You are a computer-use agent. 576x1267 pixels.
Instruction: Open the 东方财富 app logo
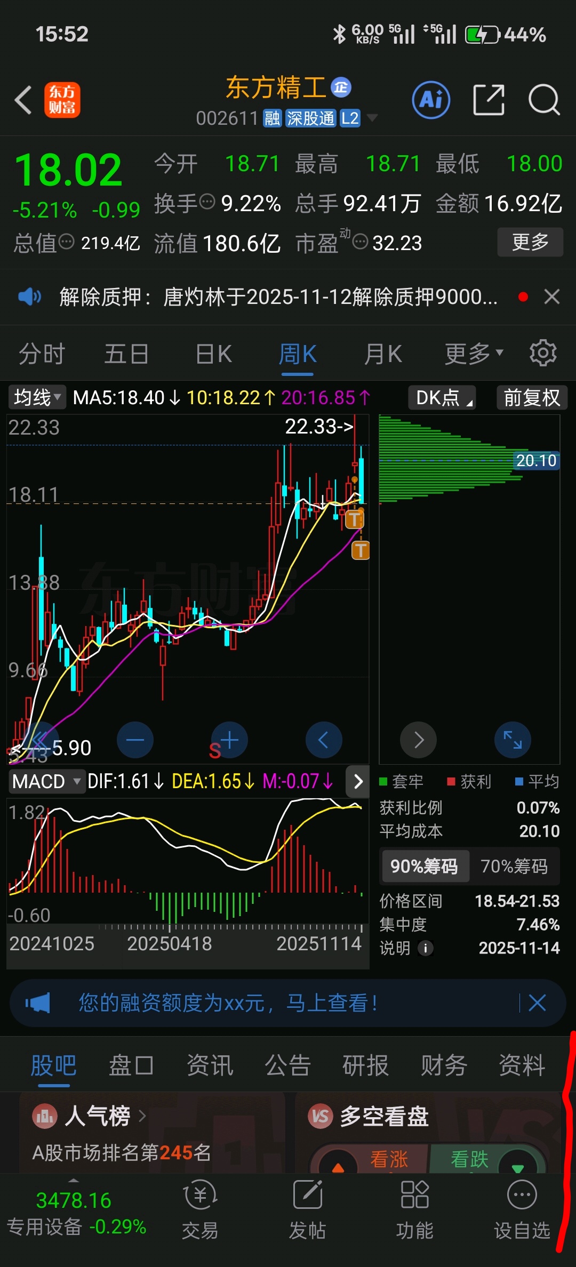62,100
